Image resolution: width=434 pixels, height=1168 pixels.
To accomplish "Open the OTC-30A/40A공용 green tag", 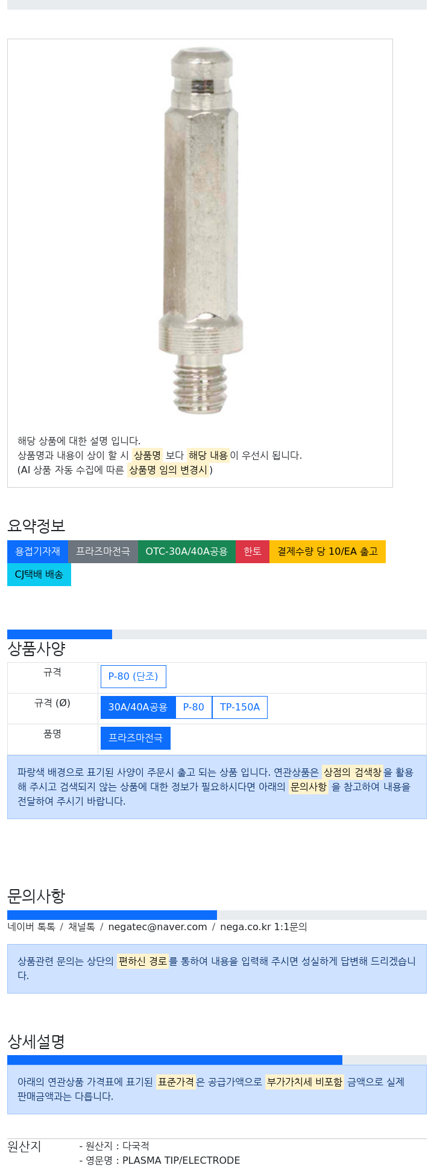I will click(x=187, y=552).
